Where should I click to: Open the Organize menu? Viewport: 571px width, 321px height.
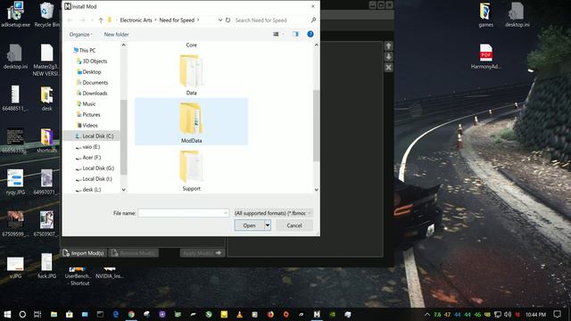(x=80, y=34)
